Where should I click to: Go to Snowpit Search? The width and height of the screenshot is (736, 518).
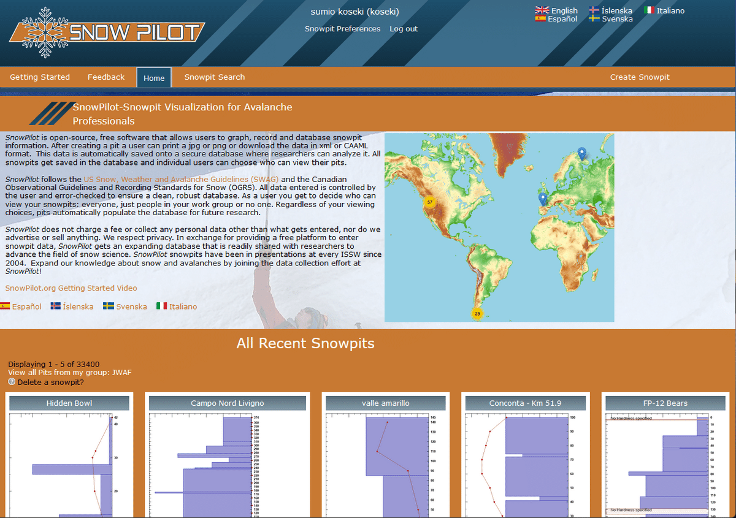click(215, 77)
